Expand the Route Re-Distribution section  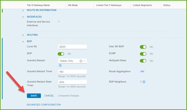click(x=23, y=10)
